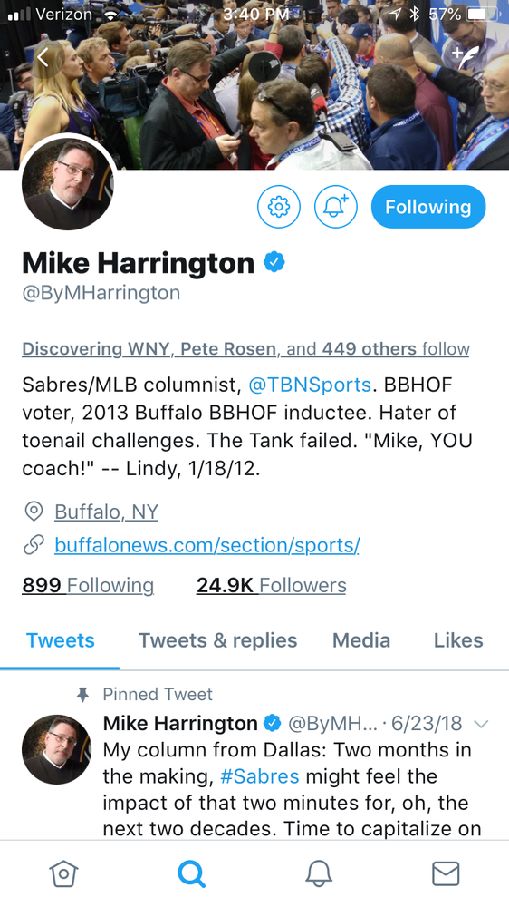Open the Search magnifier tab
This screenshot has height=907, width=509.
191,873
